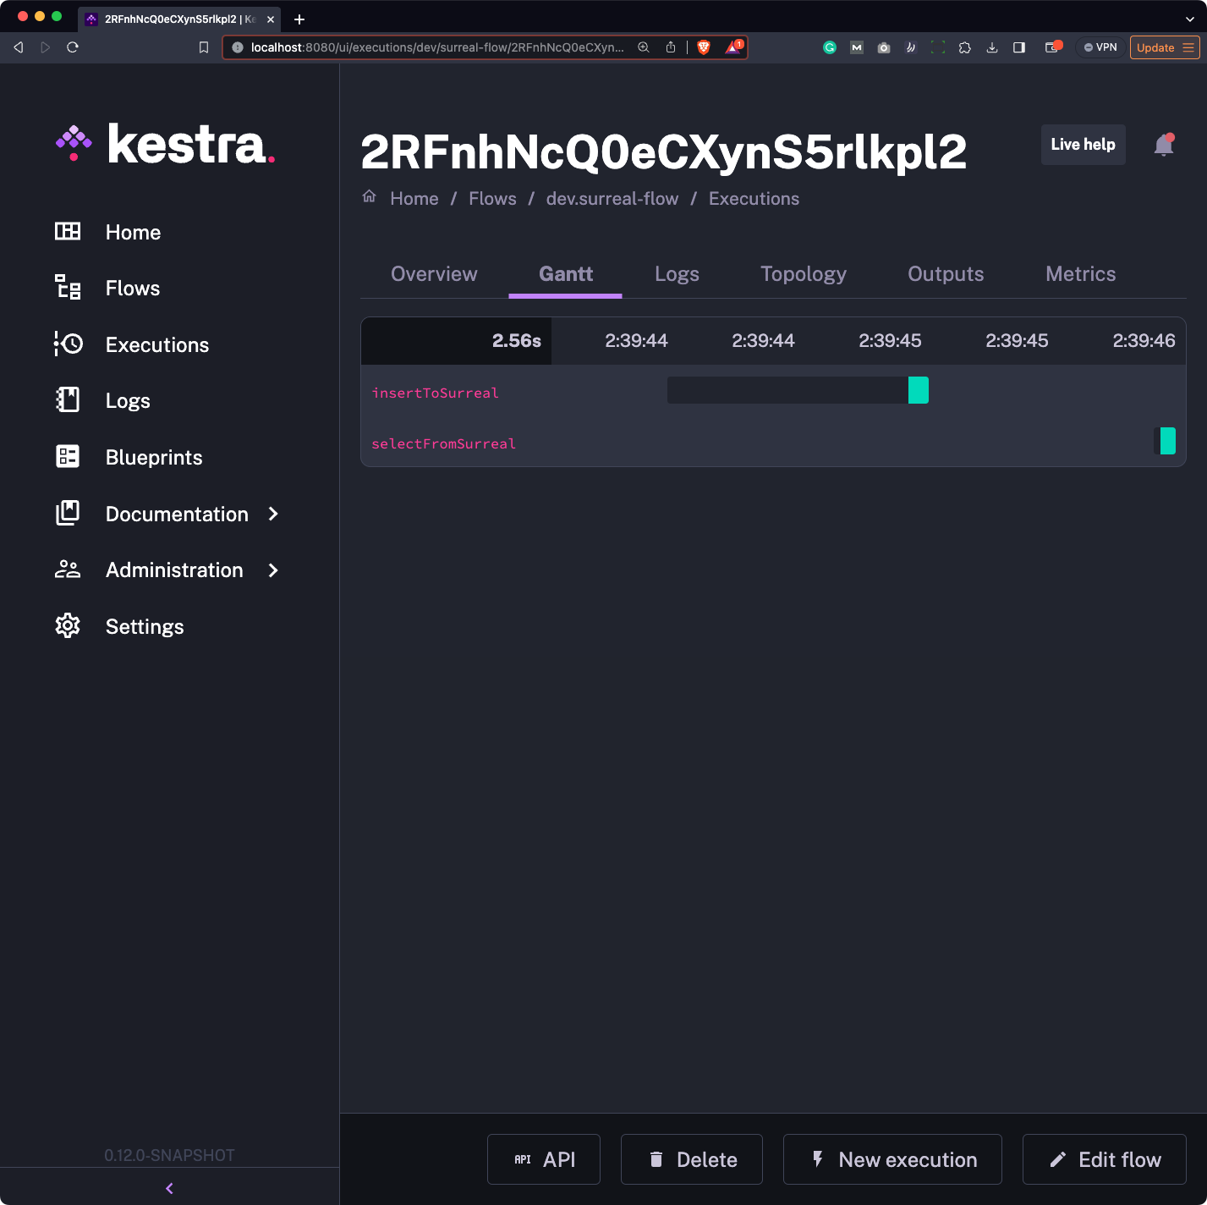Viewport: 1207px width, 1205px height.
Task: Switch to the Topology tab
Action: tap(803, 274)
